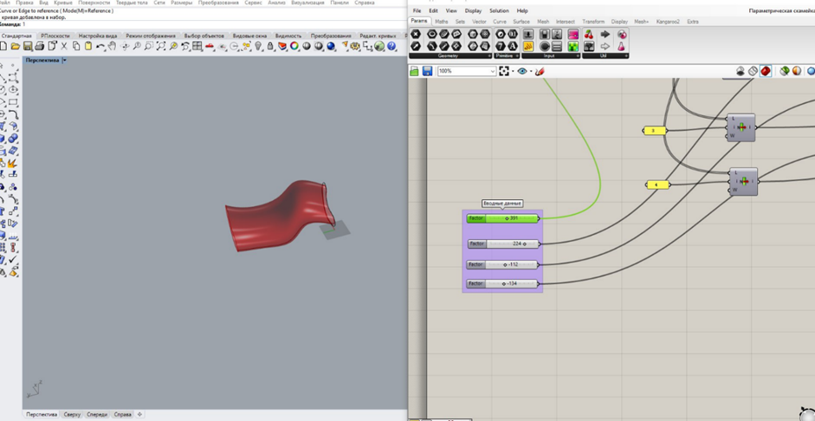Viewport: 815px width, 421px height.
Task: Click the Open file icon in Grasshopper toolbar
Action: click(x=415, y=71)
